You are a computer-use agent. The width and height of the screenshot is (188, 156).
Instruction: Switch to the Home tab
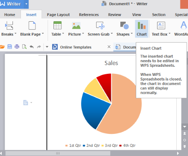[x=10, y=15]
